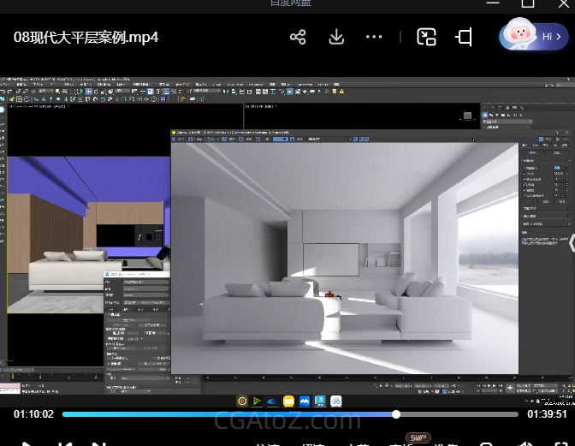Image resolution: width=575 pixels, height=446 pixels.
Task: Click the green play icon in taskbar
Action: (x=257, y=401)
